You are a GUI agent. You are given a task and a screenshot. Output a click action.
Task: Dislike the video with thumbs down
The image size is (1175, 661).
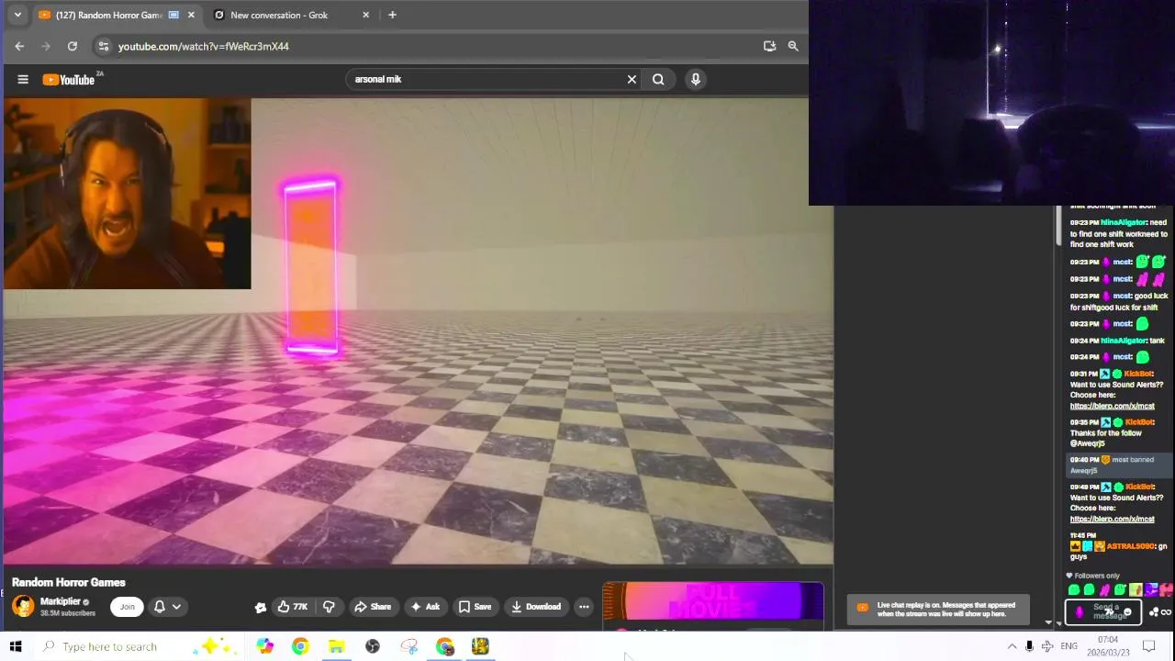[329, 607]
